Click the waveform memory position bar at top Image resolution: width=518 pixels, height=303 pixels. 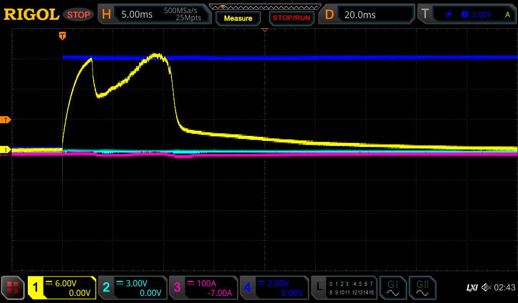point(265,7)
